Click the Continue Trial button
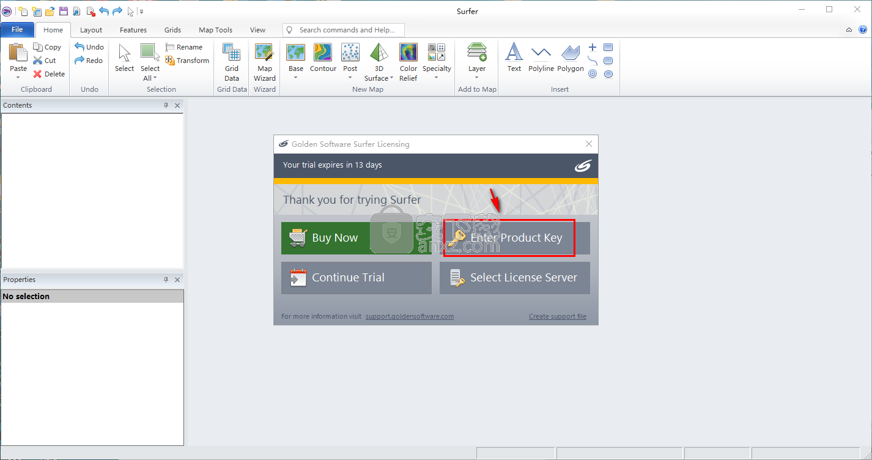 click(357, 278)
